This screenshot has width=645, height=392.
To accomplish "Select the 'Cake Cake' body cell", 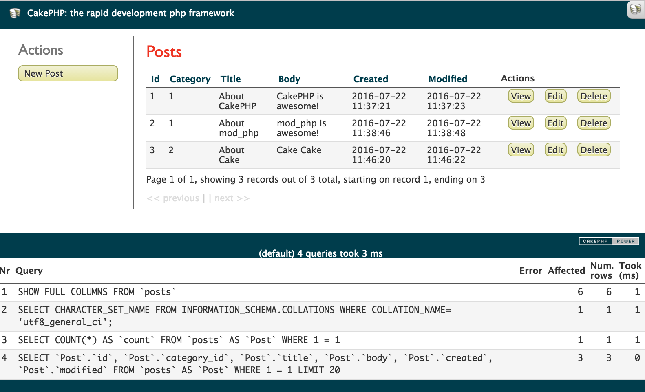I will point(299,150).
